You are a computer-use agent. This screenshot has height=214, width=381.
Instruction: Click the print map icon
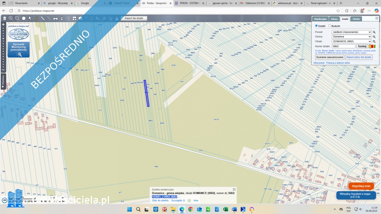click(x=55, y=18)
